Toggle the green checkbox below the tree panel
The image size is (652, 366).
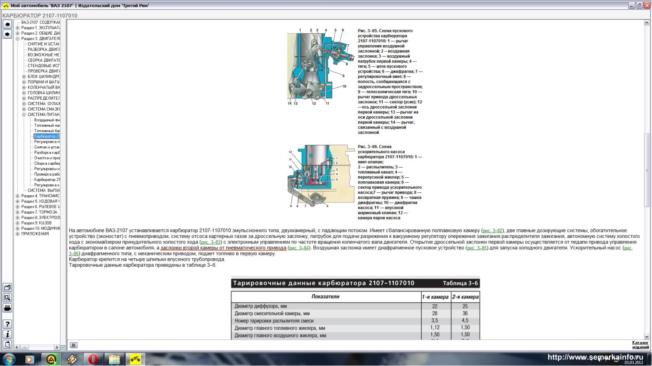[x=63, y=347]
